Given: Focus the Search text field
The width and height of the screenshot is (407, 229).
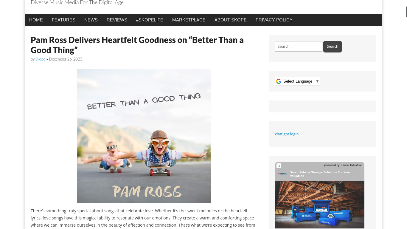Looking at the screenshot, I should (299, 46).
